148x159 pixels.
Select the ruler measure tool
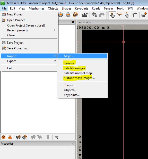tap(135, 15)
